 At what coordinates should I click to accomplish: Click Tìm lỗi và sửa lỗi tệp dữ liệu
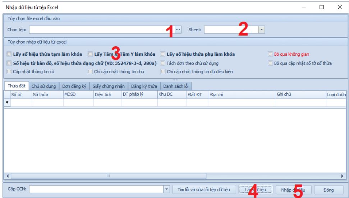(204, 190)
